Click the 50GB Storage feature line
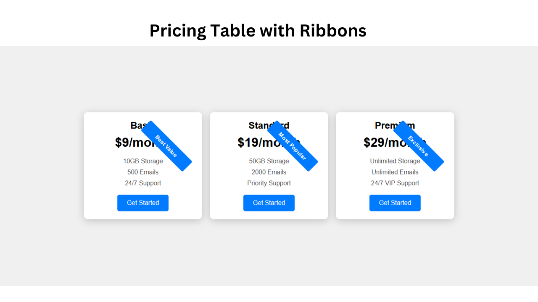This screenshot has width=538, height=302. point(268,161)
